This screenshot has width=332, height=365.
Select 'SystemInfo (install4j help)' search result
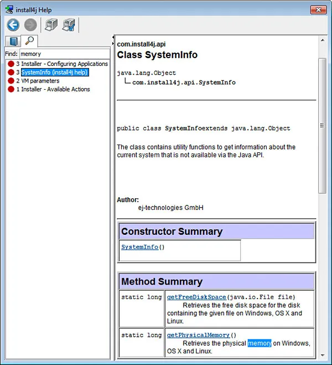(55, 73)
